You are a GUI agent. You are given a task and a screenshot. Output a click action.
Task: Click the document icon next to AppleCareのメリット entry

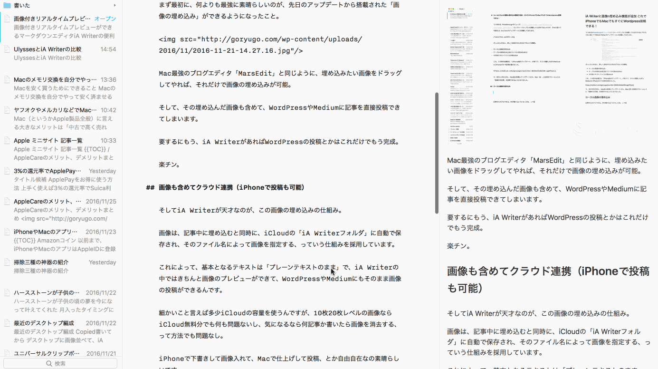7,201
